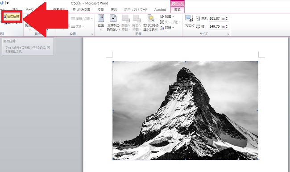The image size is (290, 172).
Task: Click the right-middle resize handle of picture
Action: point(257,110)
